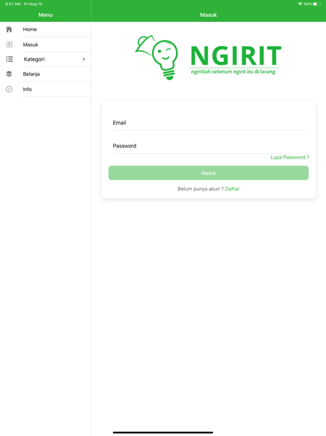Open the Daftar registration link
This screenshot has height=436, width=326.
[232, 189]
